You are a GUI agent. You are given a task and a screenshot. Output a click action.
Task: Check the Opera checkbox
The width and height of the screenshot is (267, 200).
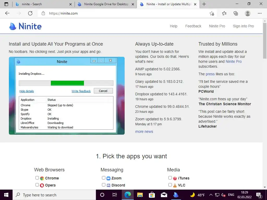click(37, 185)
